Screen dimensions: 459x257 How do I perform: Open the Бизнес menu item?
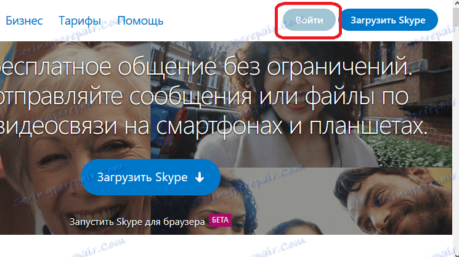point(24,21)
